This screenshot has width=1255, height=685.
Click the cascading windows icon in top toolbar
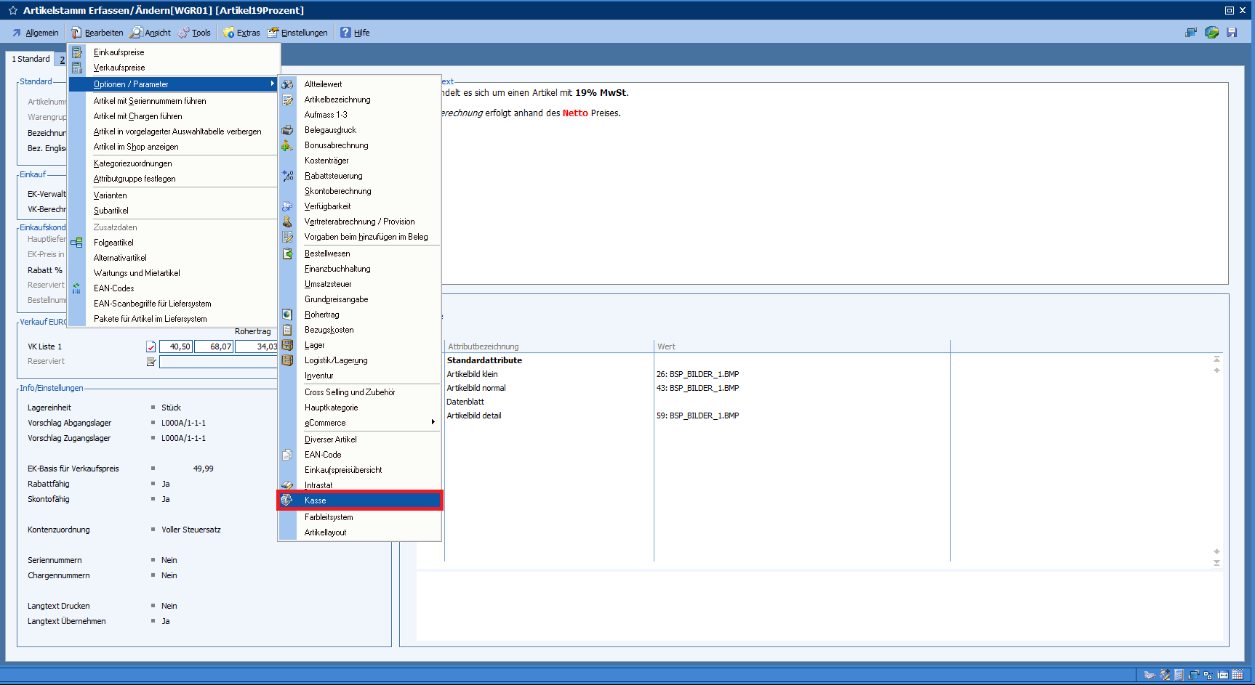click(x=1191, y=33)
